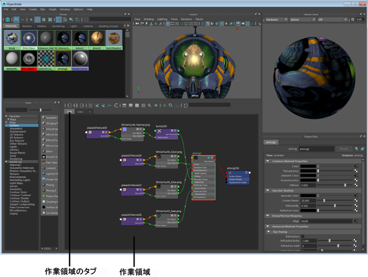The height and width of the screenshot is (277, 368).
Task: Collapse the Ray Tracing section
Action: click(268, 232)
